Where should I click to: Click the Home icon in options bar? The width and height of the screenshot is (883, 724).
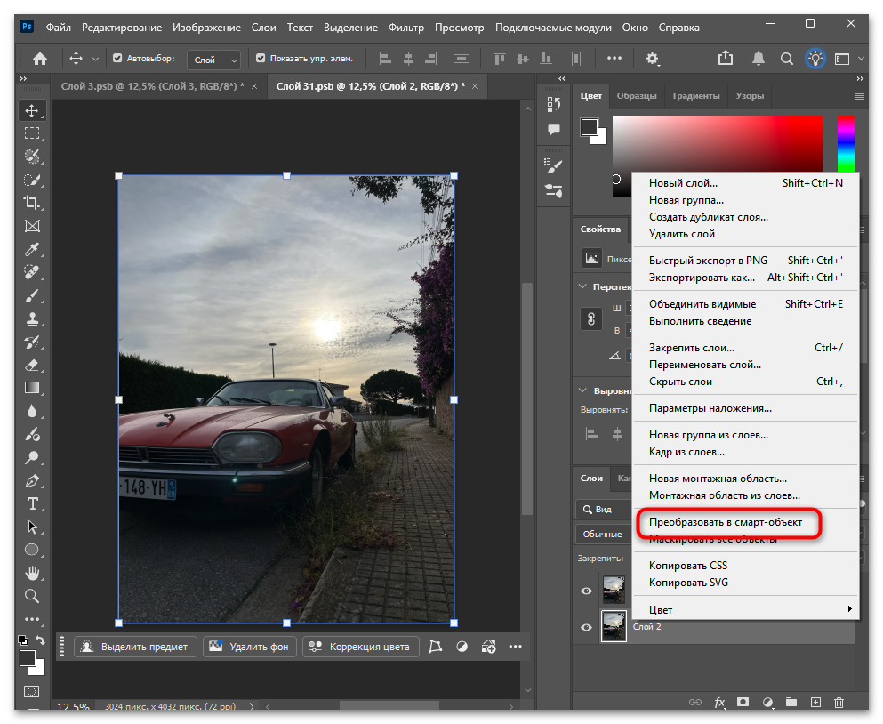(40, 59)
